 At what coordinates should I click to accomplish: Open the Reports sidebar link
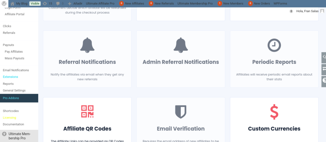point(8,84)
